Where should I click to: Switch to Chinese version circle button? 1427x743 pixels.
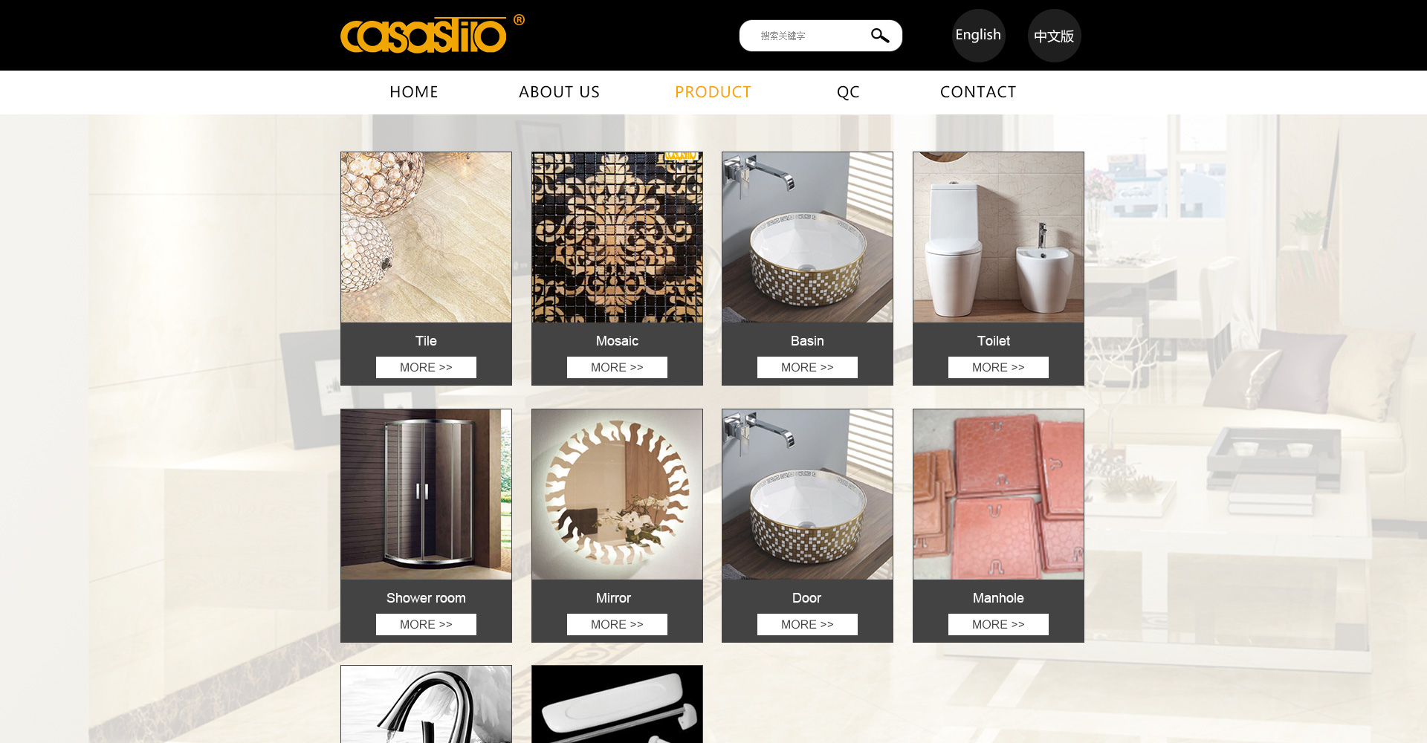coord(1054,36)
